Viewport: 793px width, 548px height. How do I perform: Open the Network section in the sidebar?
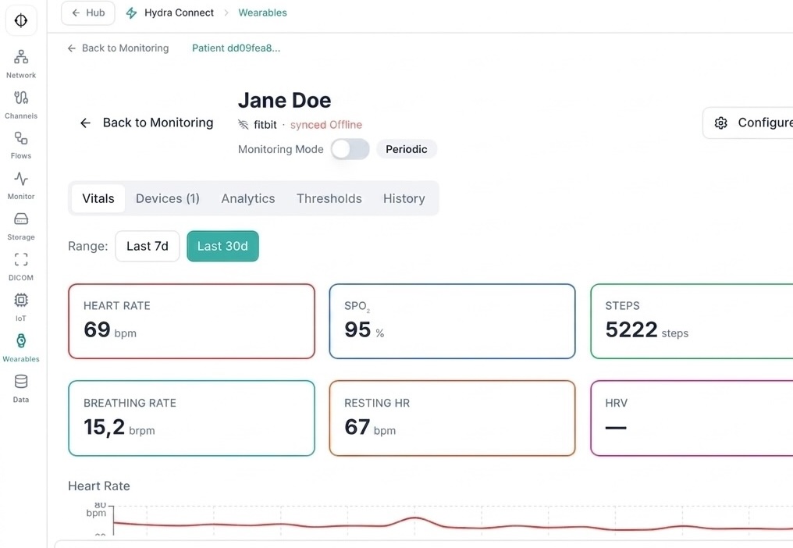[x=20, y=59]
